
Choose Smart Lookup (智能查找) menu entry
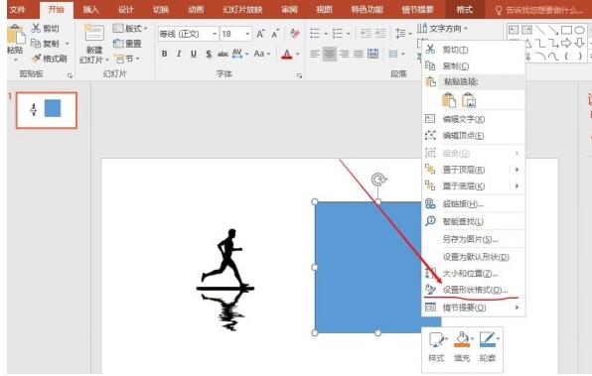[474, 221]
